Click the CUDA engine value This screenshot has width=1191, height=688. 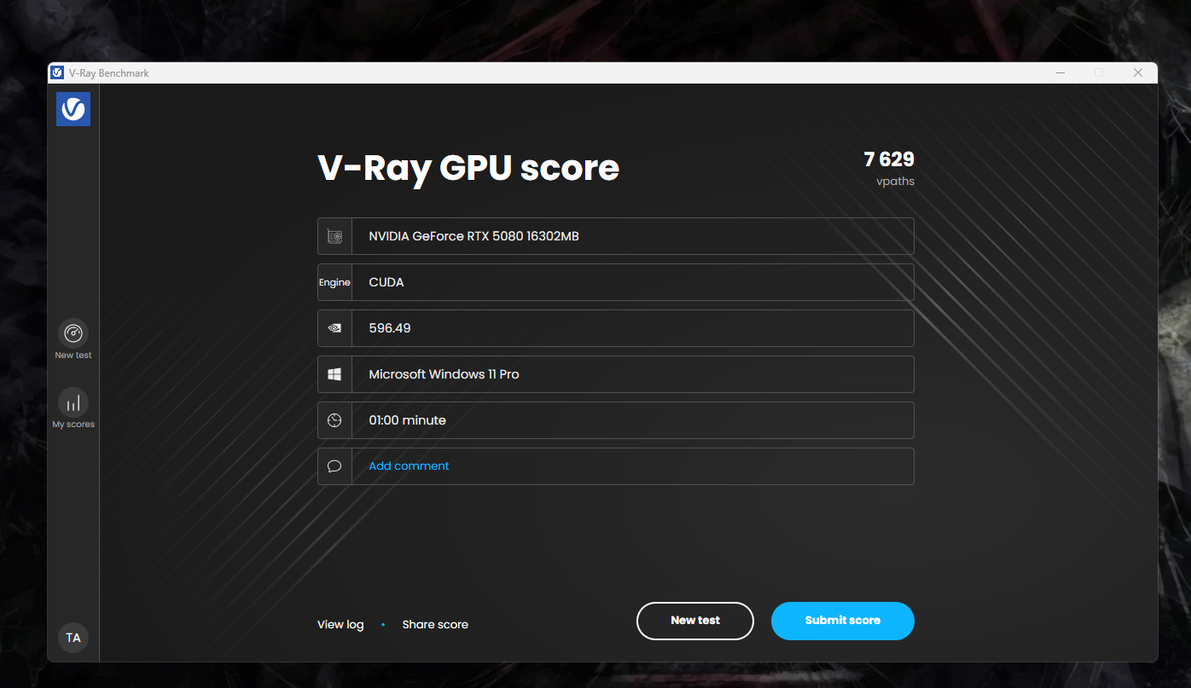point(386,282)
